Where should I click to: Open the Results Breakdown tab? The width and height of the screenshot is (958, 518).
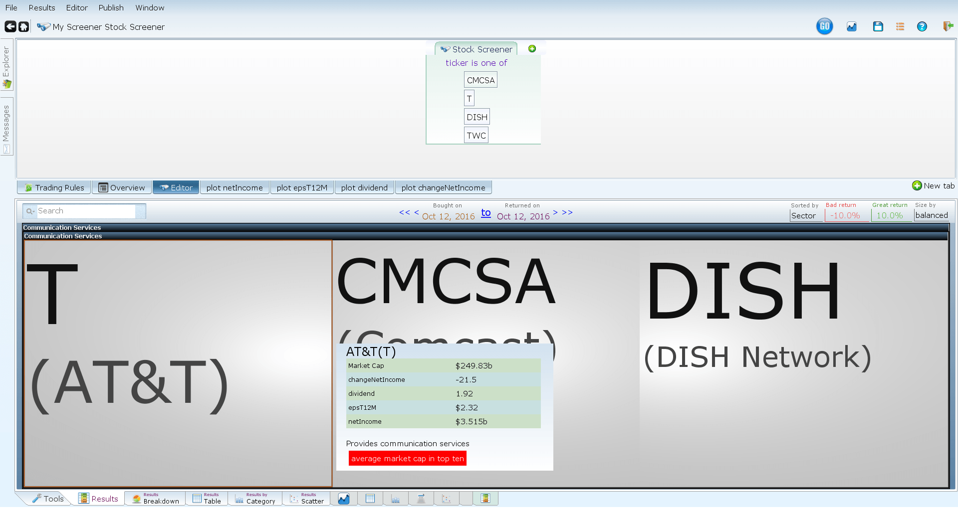155,499
